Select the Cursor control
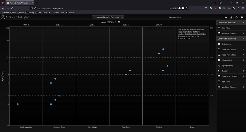 point(231,71)
